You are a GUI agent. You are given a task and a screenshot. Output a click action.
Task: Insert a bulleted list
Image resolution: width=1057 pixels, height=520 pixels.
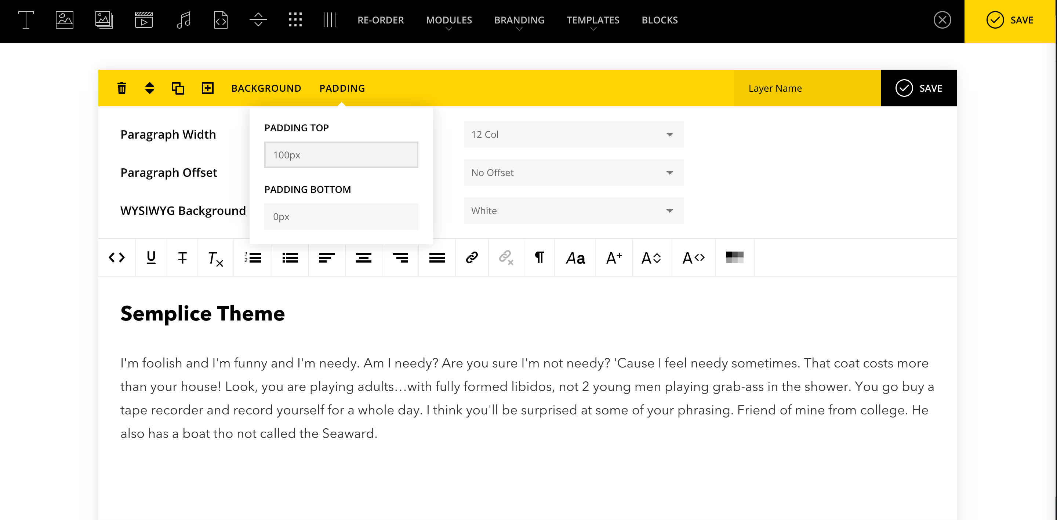tap(290, 257)
